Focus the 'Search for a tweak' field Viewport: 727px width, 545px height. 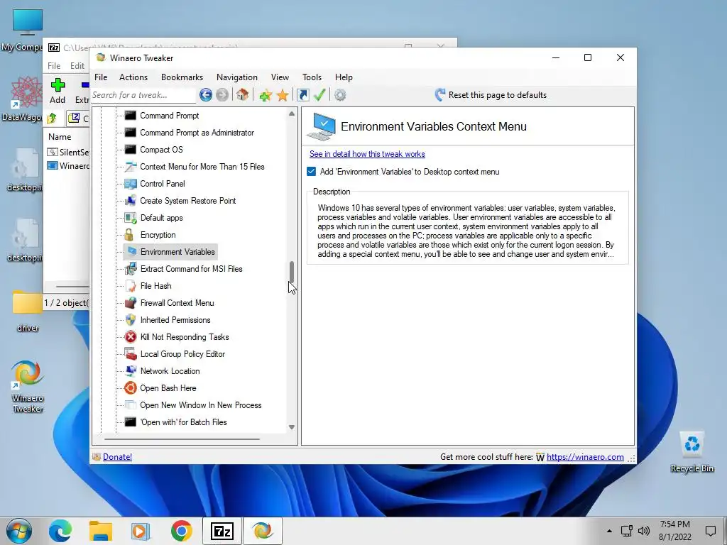(x=143, y=95)
